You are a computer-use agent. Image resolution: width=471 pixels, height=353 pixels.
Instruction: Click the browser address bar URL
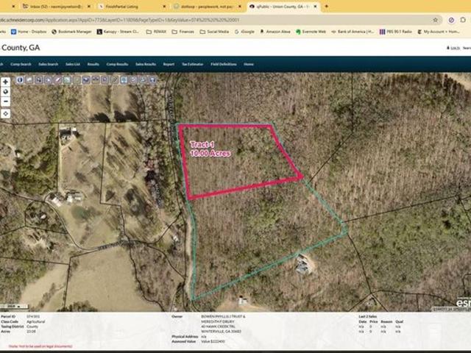point(119,20)
